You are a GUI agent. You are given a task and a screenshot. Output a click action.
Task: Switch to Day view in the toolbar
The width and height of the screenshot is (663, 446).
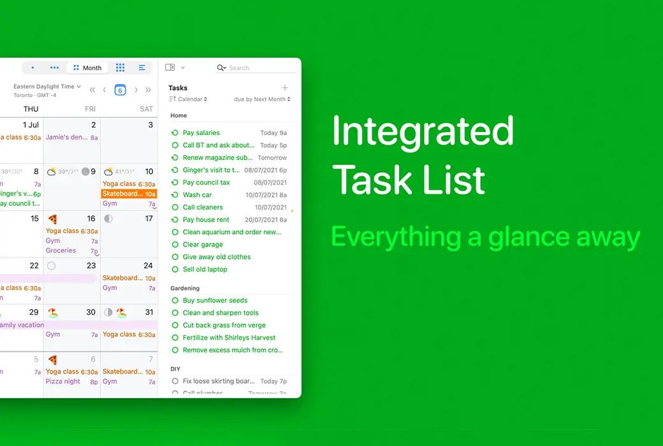[x=33, y=68]
